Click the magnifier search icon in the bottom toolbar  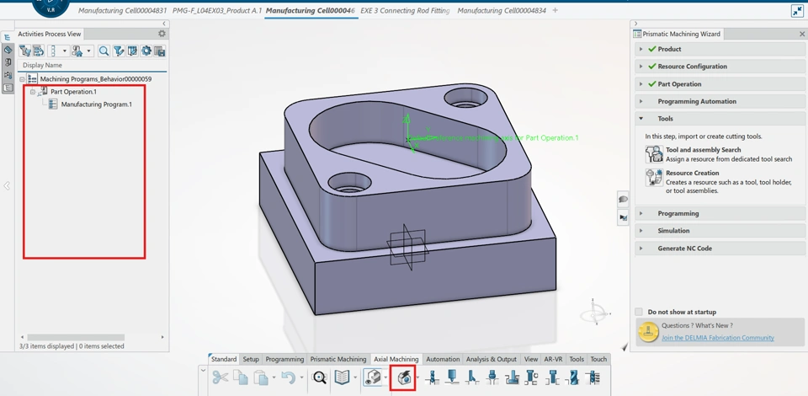320,378
